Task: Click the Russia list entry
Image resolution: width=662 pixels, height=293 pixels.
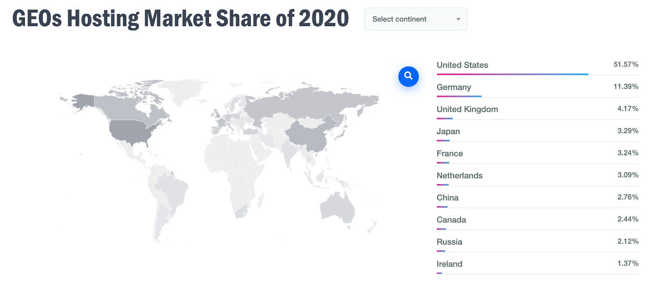Action: [449, 242]
